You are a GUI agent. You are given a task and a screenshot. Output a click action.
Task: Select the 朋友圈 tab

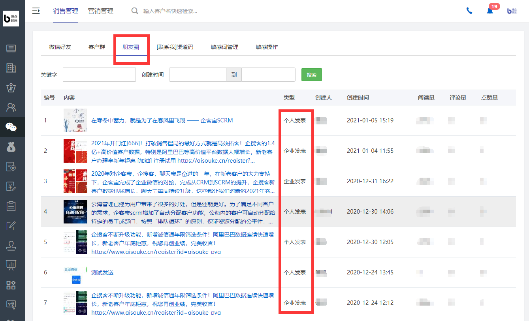click(130, 47)
